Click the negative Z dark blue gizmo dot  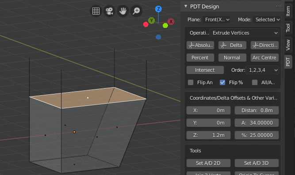tap(158, 37)
